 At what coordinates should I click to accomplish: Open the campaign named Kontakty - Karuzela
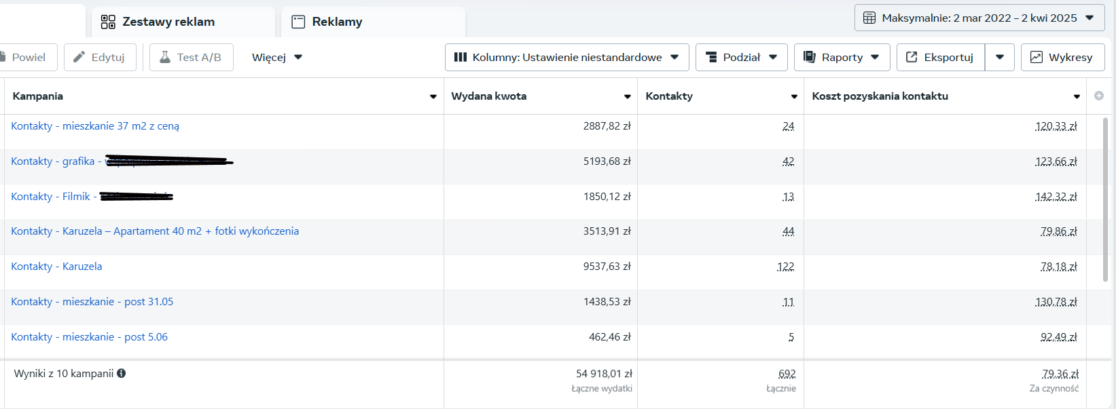tap(56, 267)
